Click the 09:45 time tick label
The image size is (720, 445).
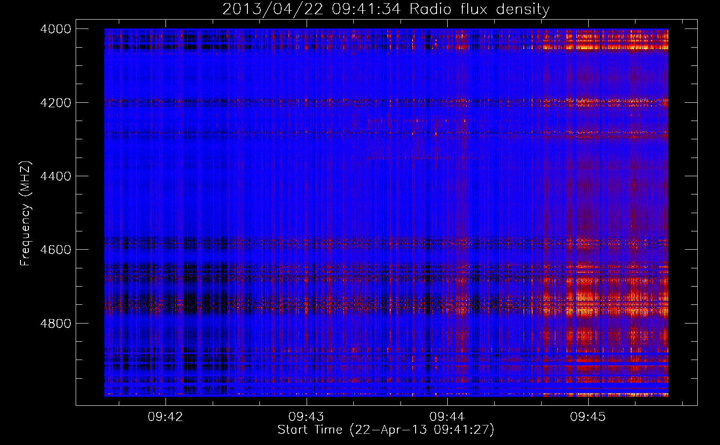point(588,417)
